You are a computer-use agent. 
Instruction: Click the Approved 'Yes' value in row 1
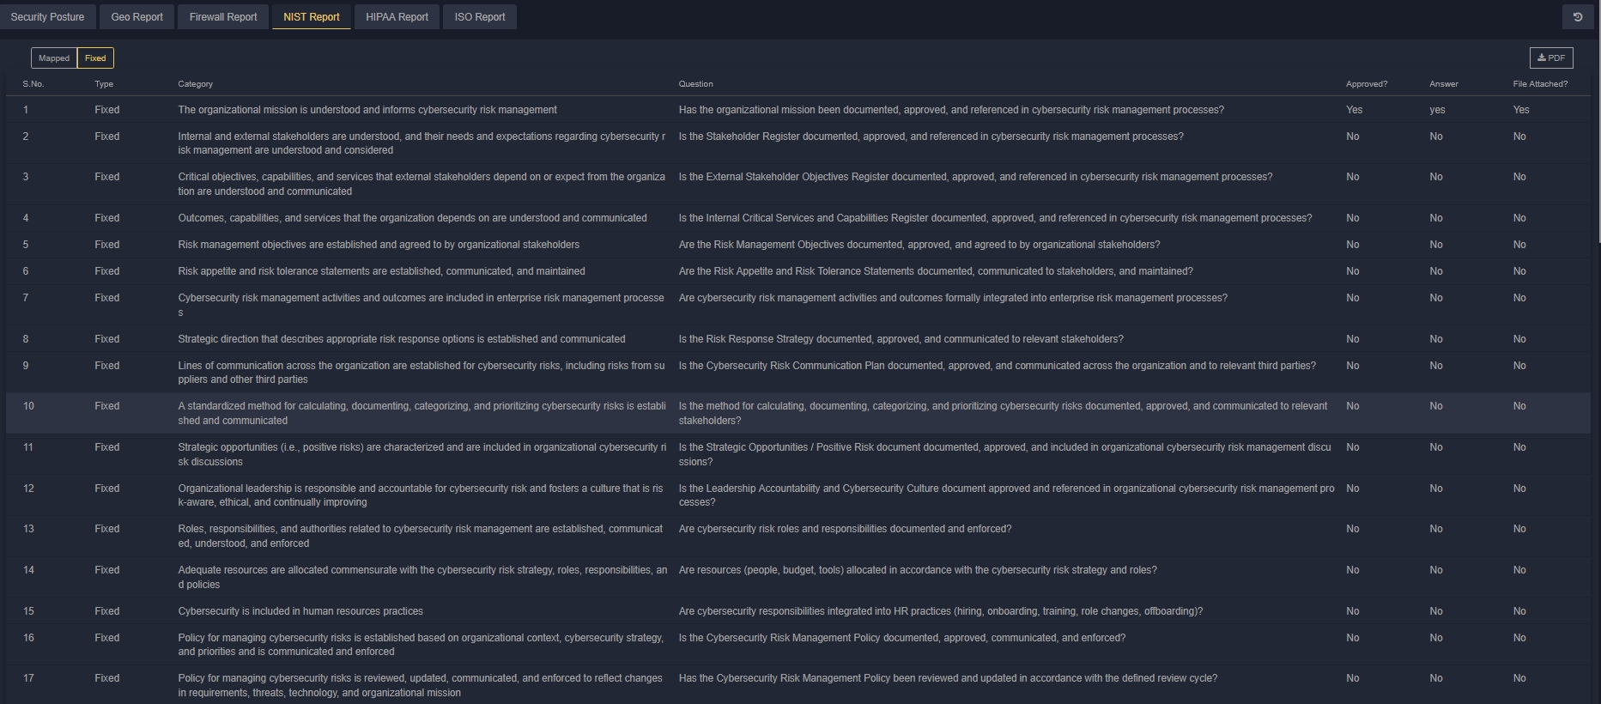tap(1355, 110)
